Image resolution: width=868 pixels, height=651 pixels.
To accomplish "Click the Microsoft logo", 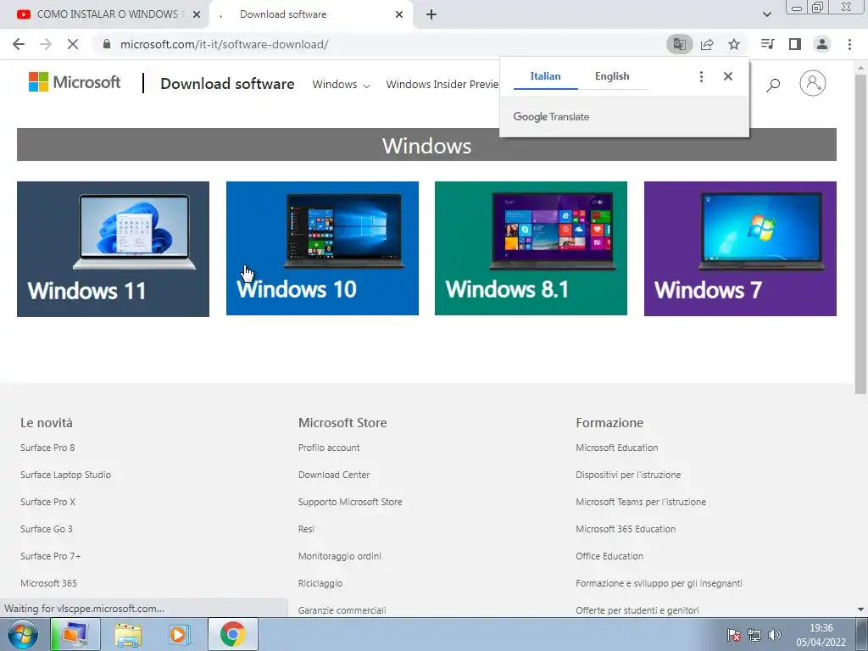I will click(x=75, y=82).
